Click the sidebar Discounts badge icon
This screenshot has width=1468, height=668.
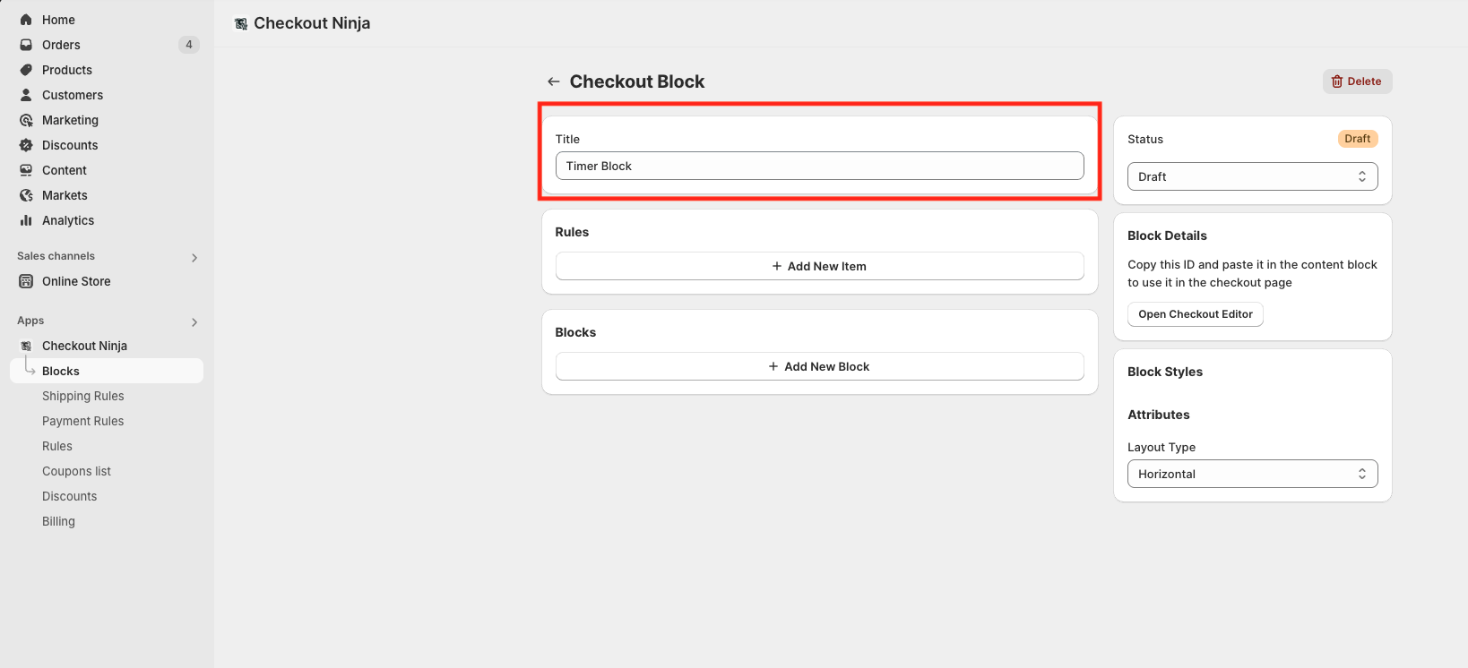[26, 145]
